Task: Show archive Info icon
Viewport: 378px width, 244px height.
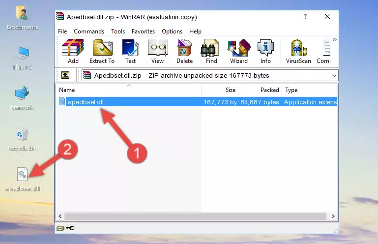Action: point(265,51)
